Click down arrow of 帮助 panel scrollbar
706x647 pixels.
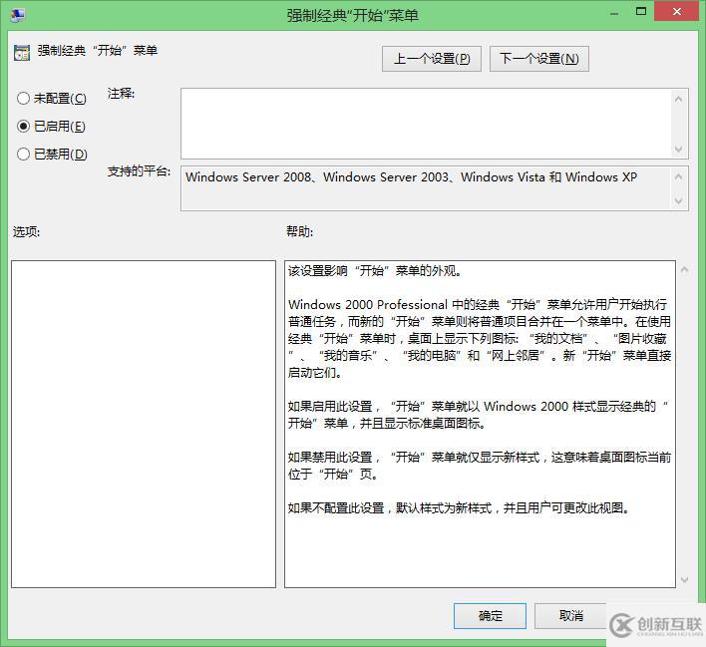685,579
